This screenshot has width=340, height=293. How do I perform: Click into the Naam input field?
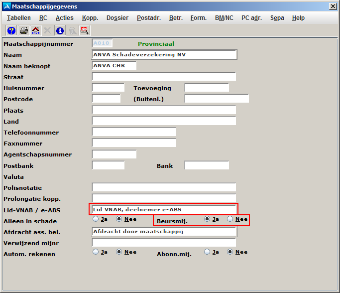(164, 54)
